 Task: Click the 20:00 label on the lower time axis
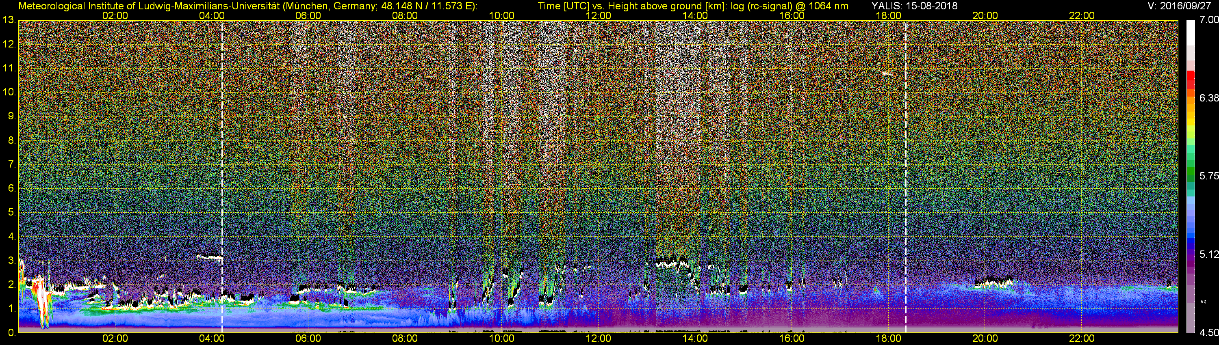tap(985, 339)
